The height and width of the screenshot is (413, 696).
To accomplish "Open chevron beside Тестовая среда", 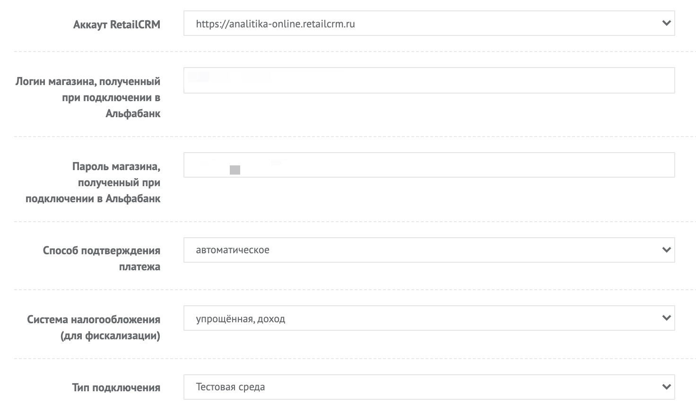I will (667, 387).
